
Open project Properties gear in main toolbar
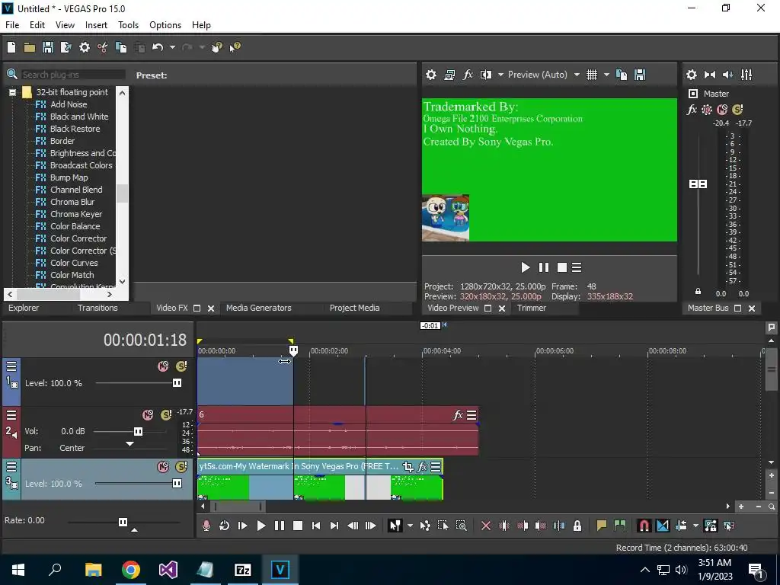85,47
